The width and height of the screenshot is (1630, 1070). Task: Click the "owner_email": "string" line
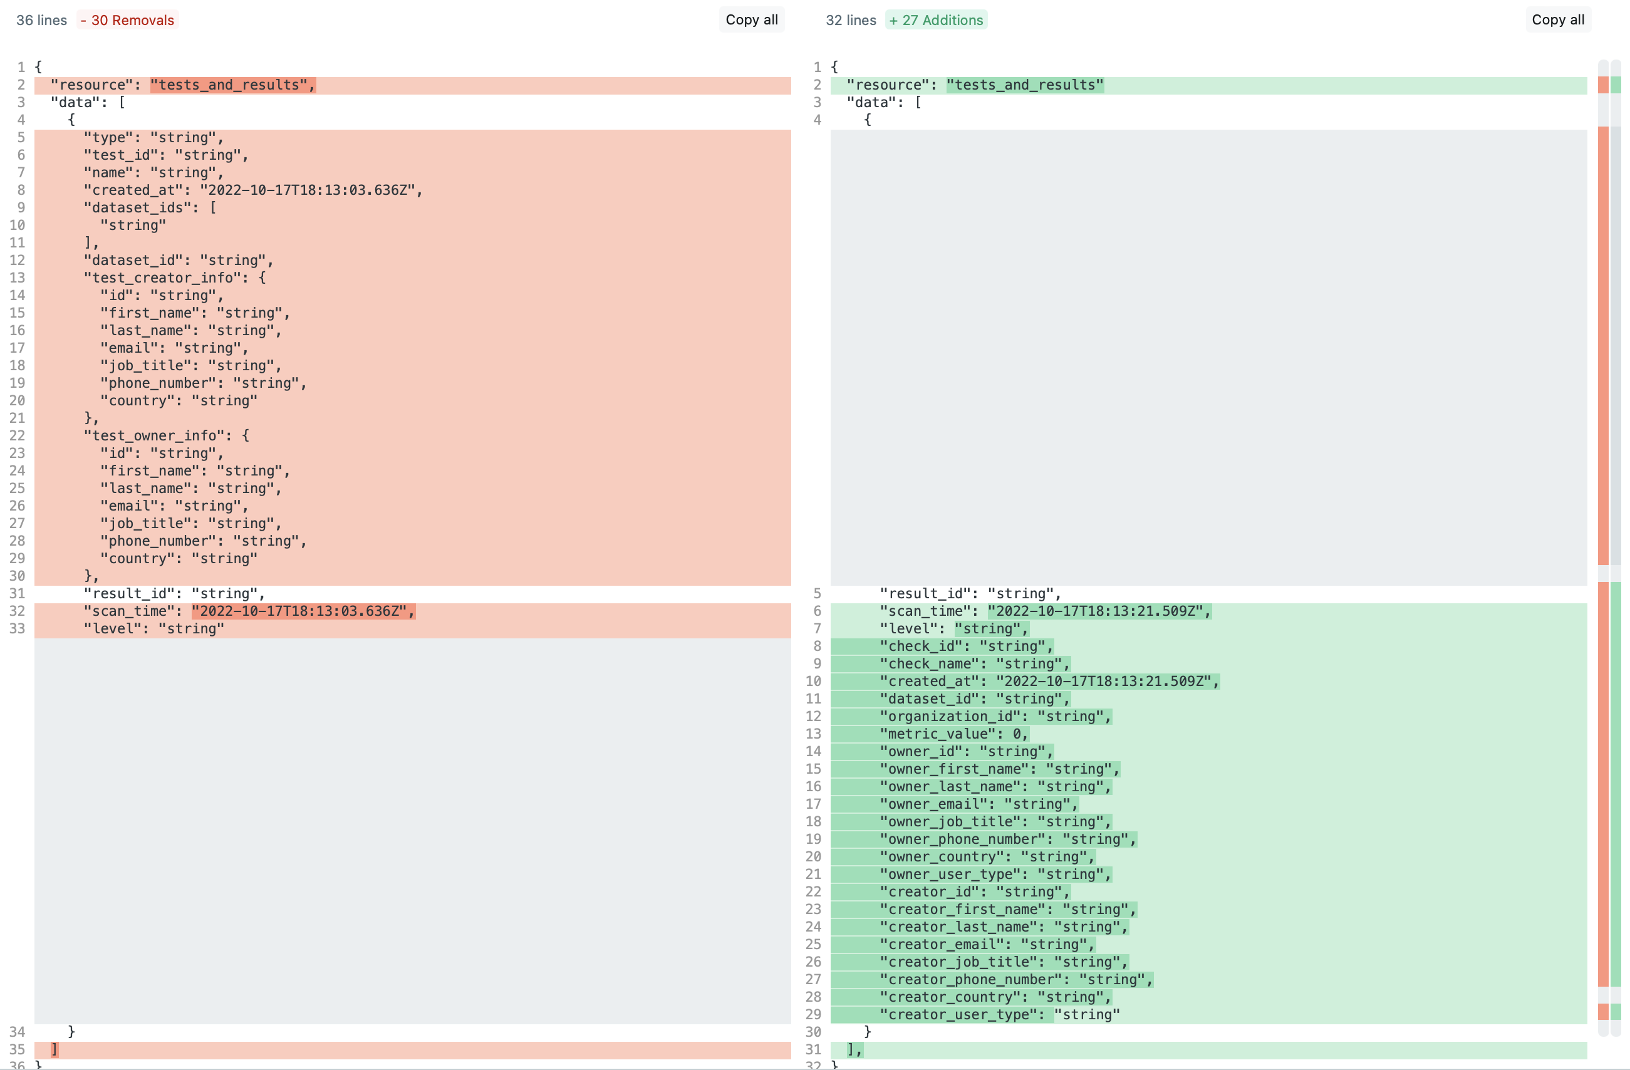978,804
